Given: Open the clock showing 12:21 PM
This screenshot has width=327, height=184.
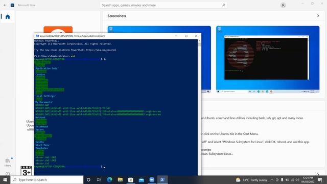Looking at the screenshot, I should pos(308,179).
